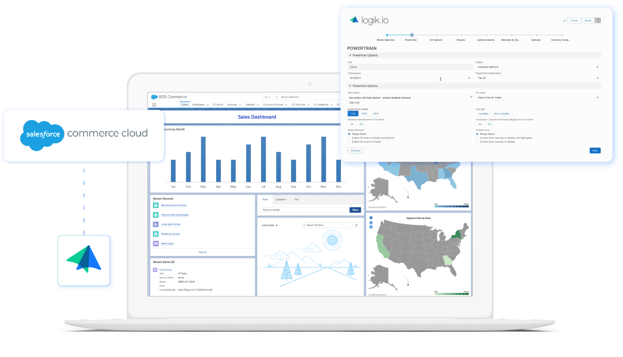Jump to the Lift Options step marker
The height and width of the screenshot is (357, 623).
click(437, 35)
